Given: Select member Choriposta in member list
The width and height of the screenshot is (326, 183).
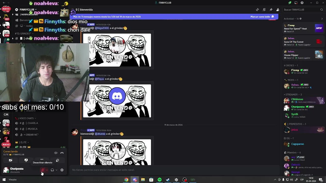Looking at the screenshot, I should pyautogui.click(x=304, y=108).
